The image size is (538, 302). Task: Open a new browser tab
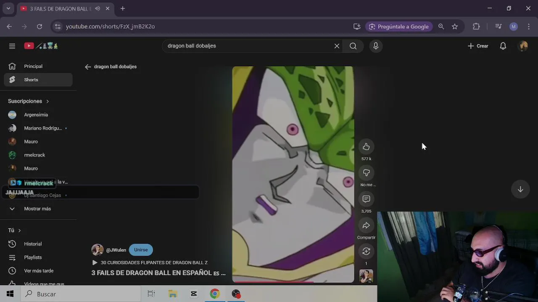click(123, 8)
